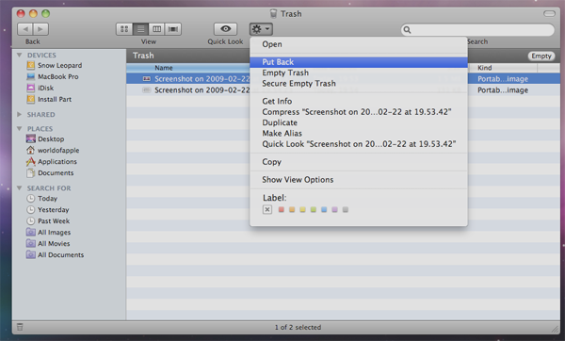This screenshot has width=565, height=341.
Task: Apply the green label
Action: [314, 209]
